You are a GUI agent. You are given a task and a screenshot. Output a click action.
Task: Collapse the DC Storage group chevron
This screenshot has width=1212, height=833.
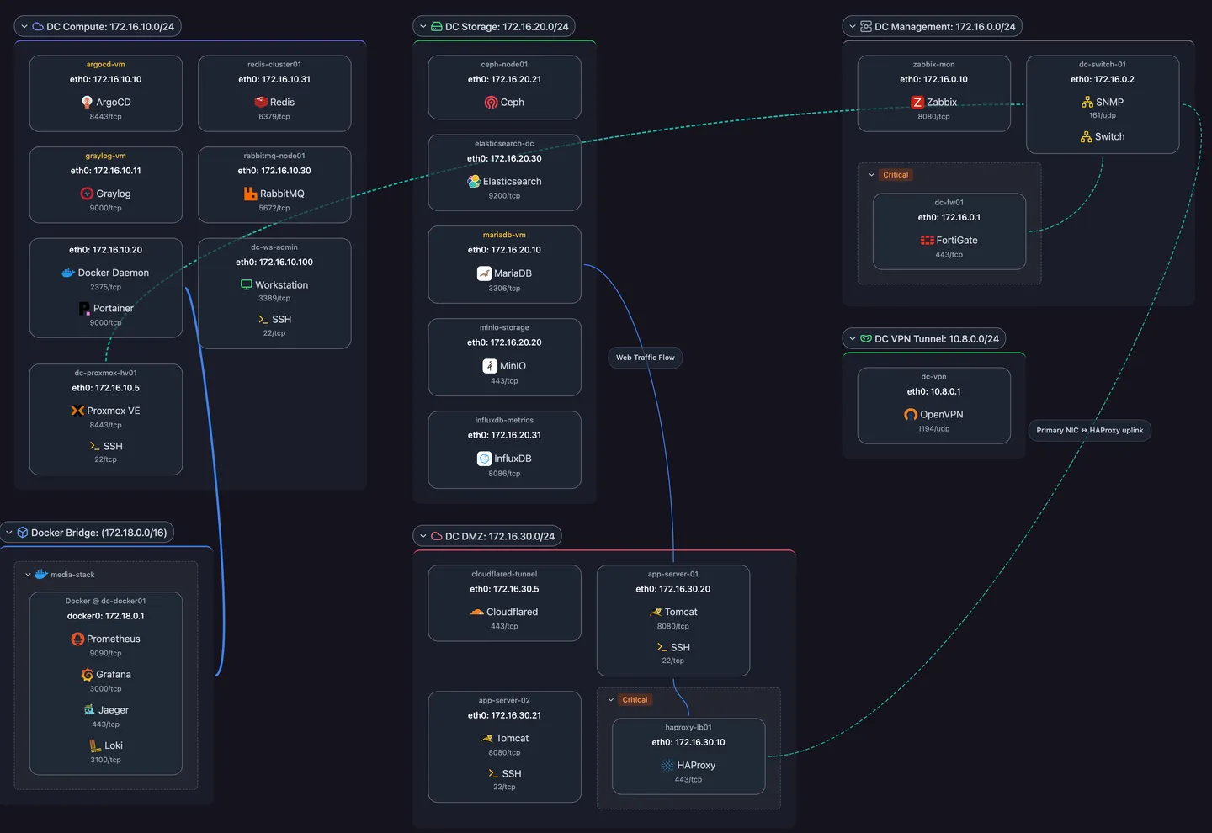click(x=423, y=27)
